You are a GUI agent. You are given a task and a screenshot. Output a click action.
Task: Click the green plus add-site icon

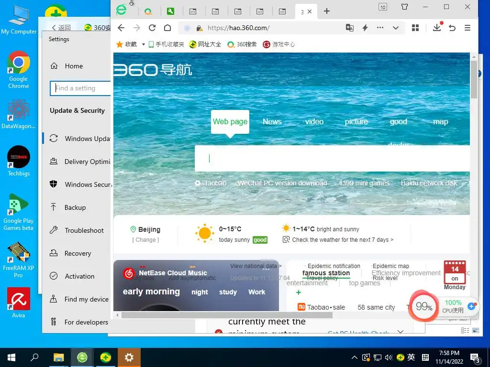[x=299, y=292]
